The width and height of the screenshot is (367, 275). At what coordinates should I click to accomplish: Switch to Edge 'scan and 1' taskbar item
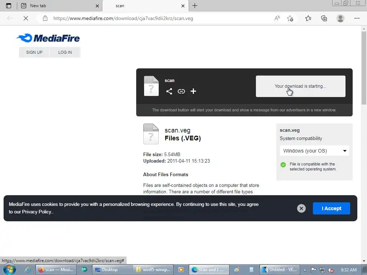click(209, 270)
